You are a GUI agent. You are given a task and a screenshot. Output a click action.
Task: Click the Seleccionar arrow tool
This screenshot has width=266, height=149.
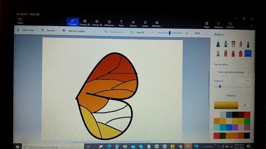[x=25, y=30]
